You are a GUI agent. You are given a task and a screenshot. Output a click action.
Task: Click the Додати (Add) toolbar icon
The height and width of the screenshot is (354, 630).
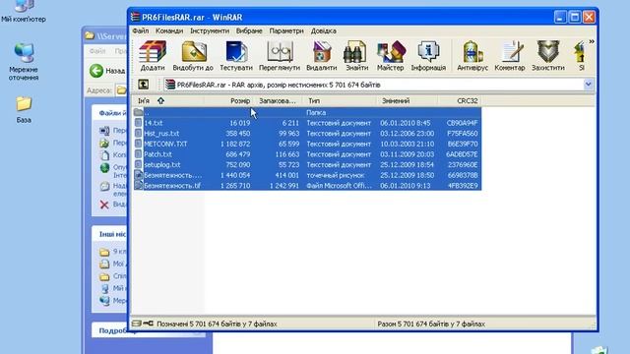coord(153,56)
